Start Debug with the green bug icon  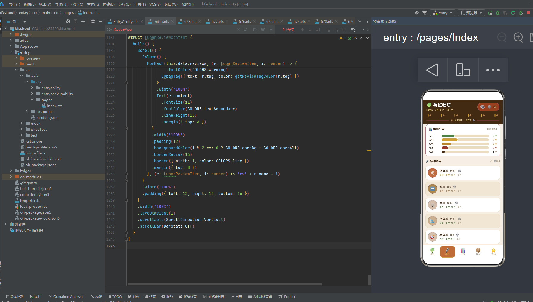click(498, 13)
